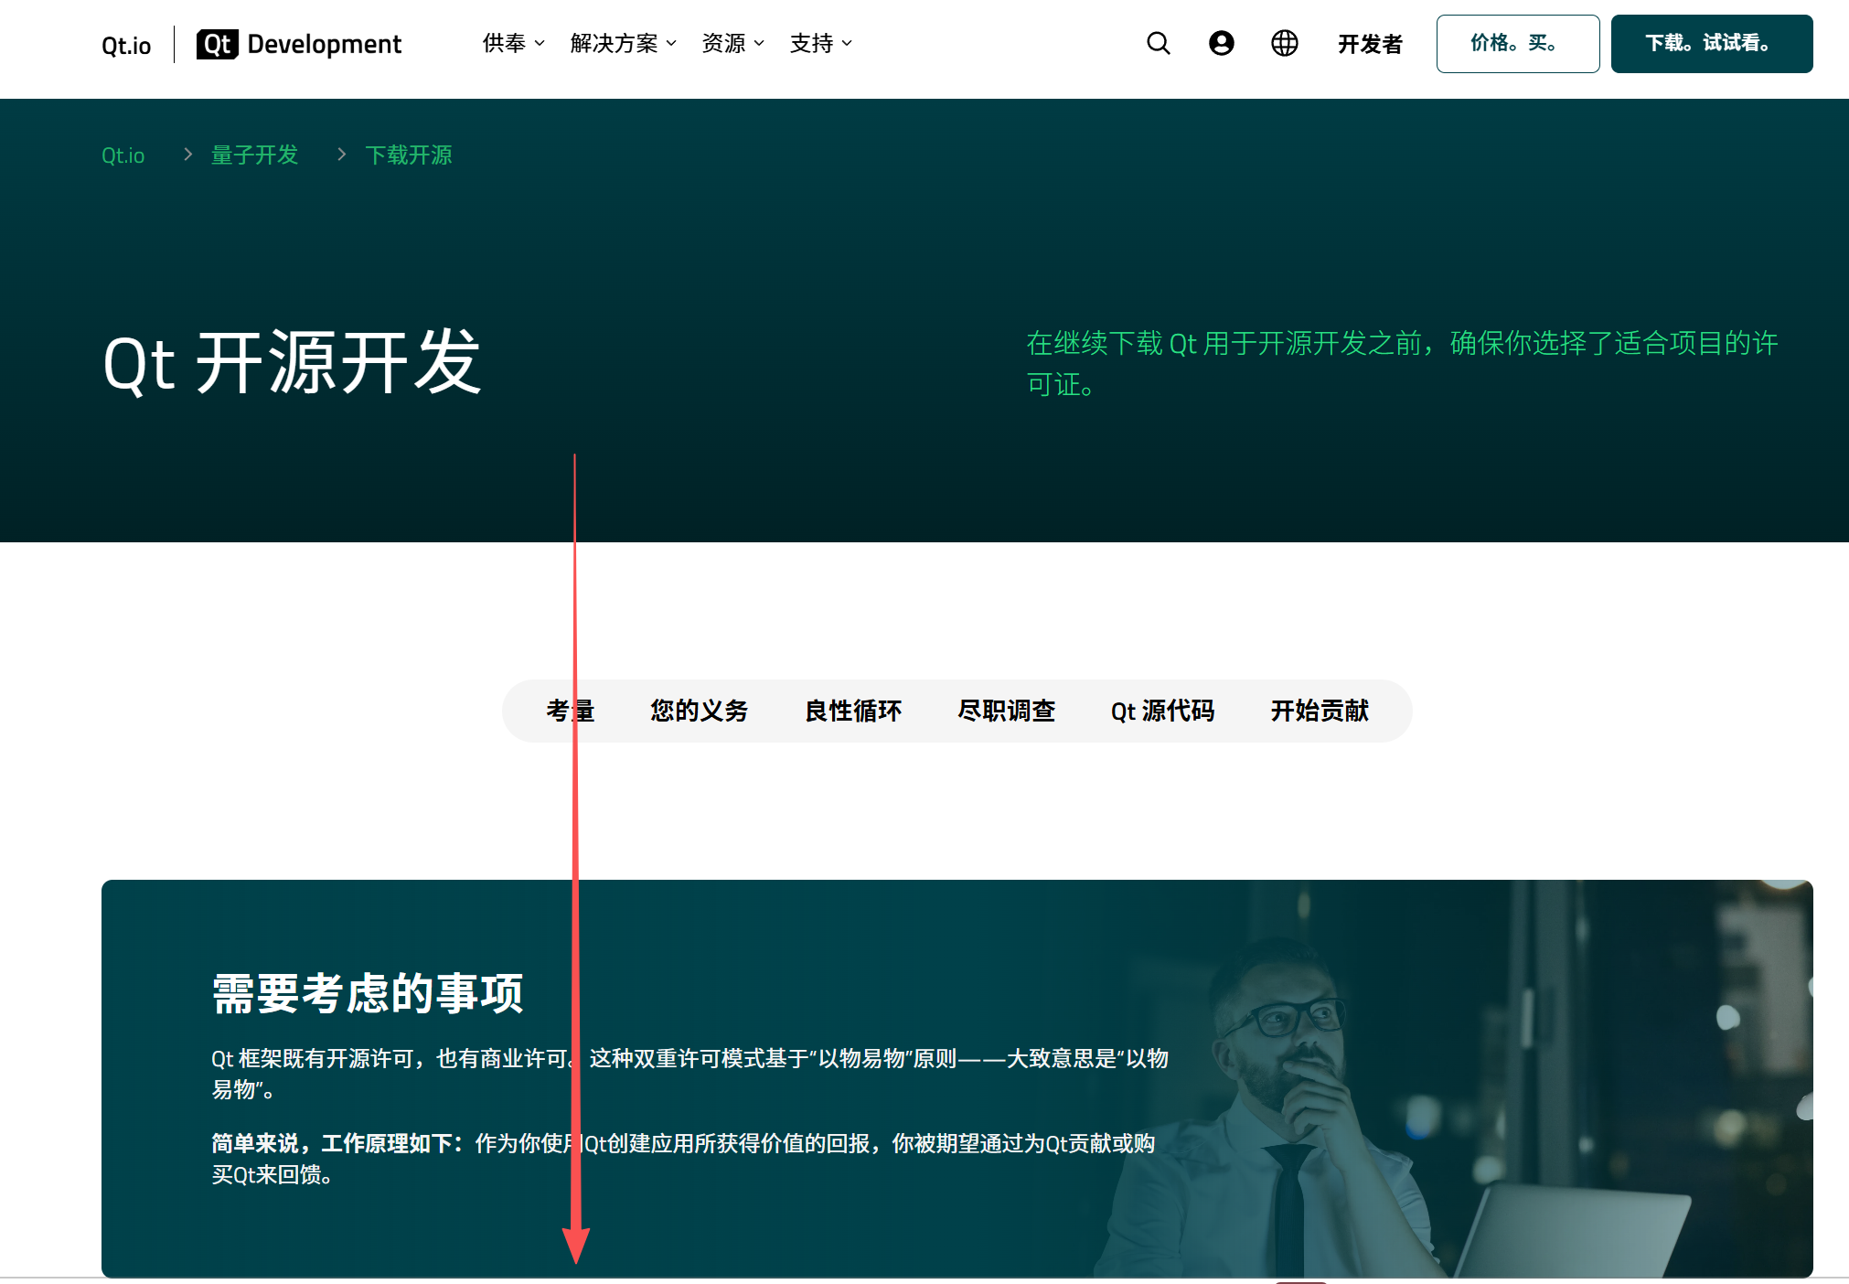Click the user account icon
The height and width of the screenshot is (1284, 1849).
pos(1221,43)
